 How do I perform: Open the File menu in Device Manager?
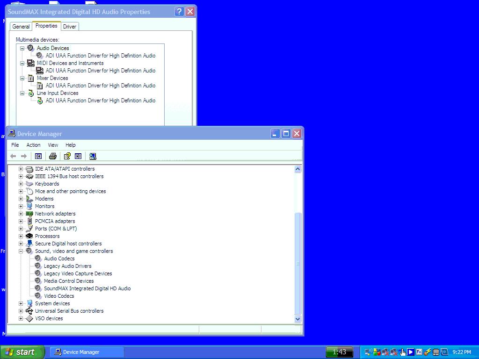[15, 145]
